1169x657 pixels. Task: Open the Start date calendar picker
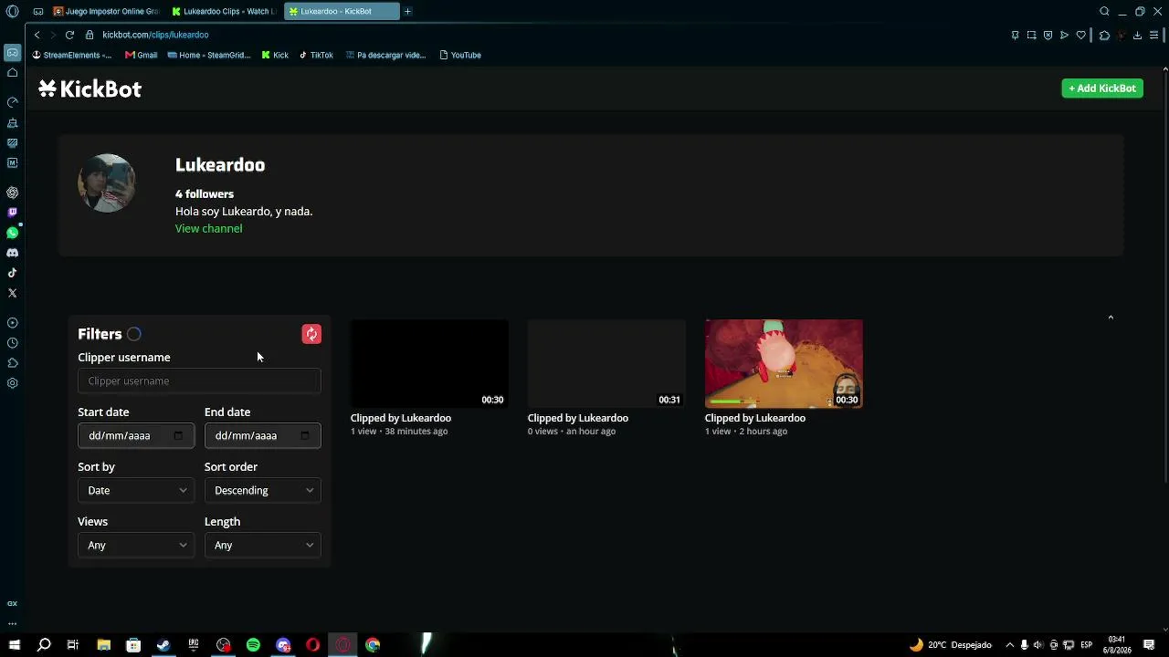178,436
